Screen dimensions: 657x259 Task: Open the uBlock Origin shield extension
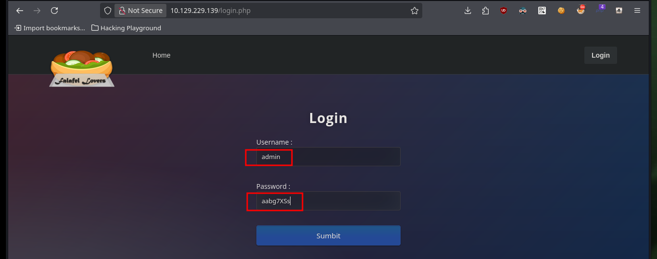[x=504, y=11]
